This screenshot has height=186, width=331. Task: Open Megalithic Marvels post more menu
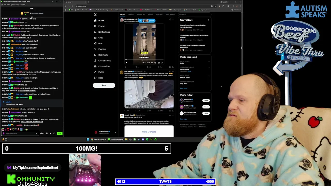[173, 19]
